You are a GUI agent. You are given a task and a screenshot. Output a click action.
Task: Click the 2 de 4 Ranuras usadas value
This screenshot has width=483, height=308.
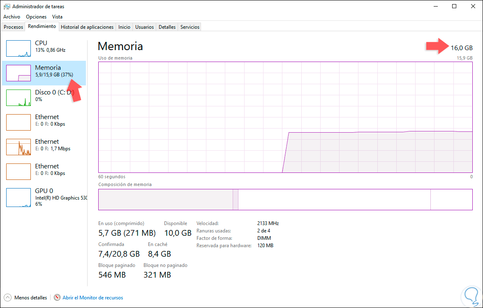click(x=263, y=231)
